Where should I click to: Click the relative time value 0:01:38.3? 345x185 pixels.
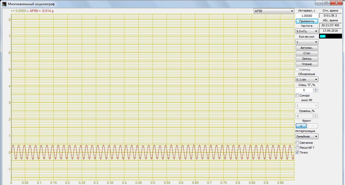(x=330, y=15)
